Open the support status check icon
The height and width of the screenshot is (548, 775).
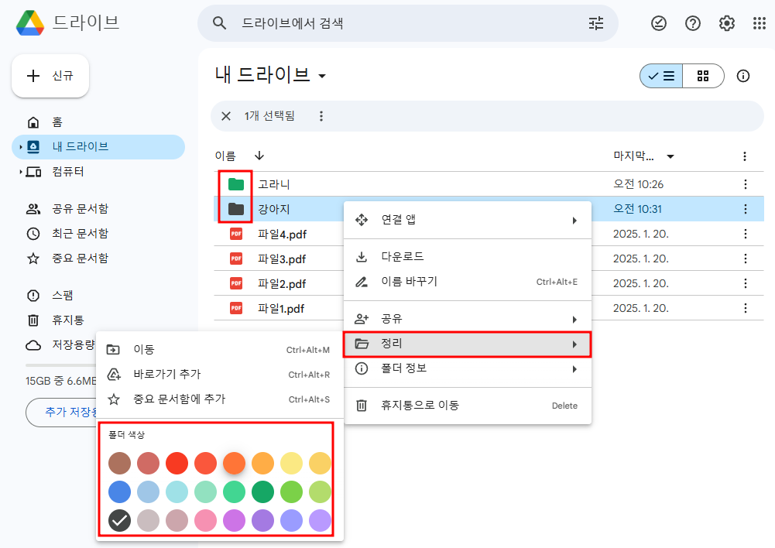tap(659, 24)
